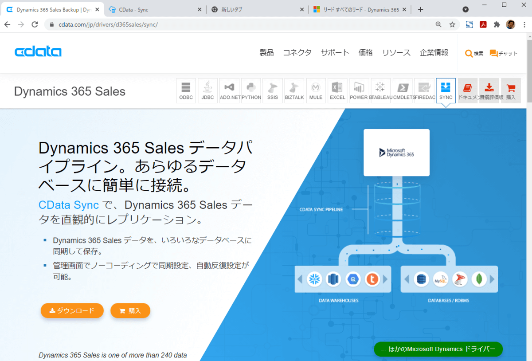Select the Cmdlets PowerShell icon
532x361 pixels.
click(403, 90)
